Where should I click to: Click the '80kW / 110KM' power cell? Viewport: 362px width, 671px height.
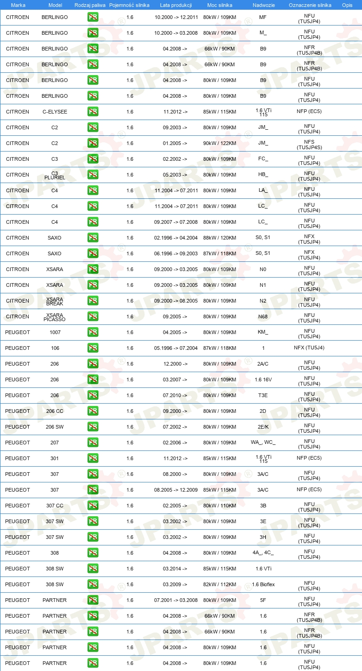tap(219, 506)
